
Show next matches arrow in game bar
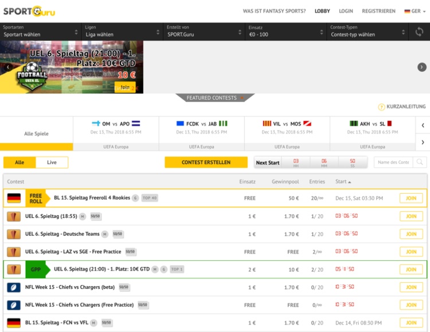(x=423, y=142)
